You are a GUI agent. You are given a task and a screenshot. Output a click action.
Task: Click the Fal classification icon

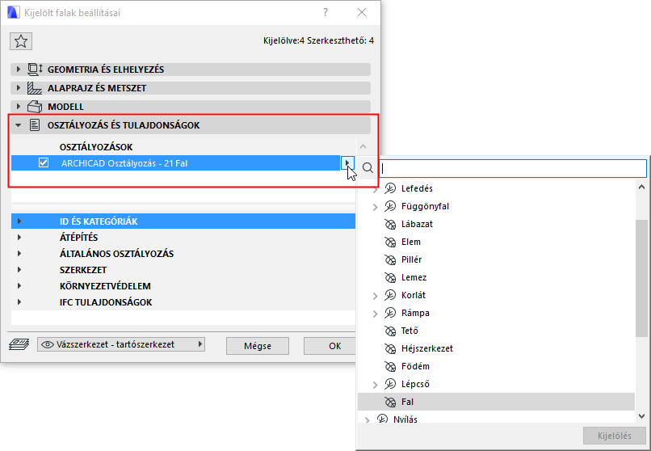(390, 402)
